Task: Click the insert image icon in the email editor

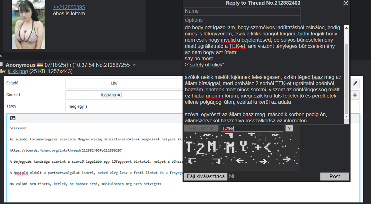Action: tap(13, 118)
